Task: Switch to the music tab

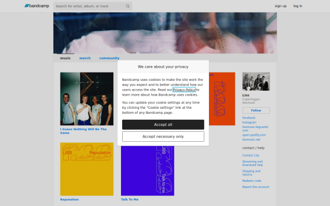Action: (65, 58)
